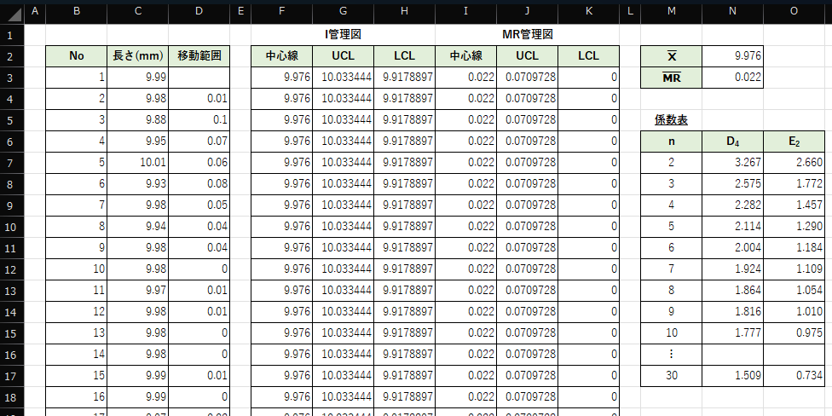832x416 pixels.
Task: Select n value 10 in coefficient table
Action: point(671,332)
